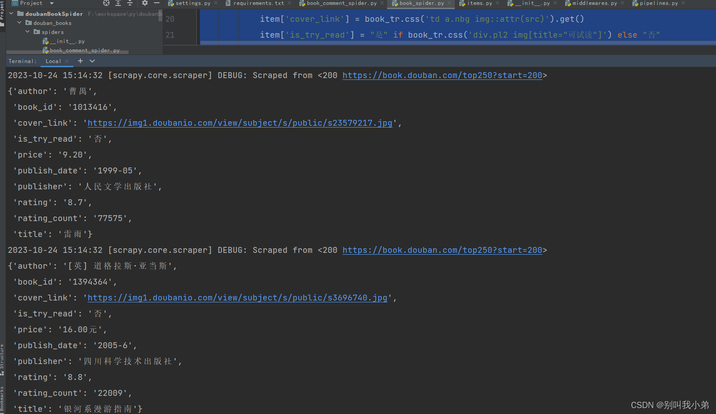Close the pipelines.py tab
716x414 pixels.
tap(683, 3)
